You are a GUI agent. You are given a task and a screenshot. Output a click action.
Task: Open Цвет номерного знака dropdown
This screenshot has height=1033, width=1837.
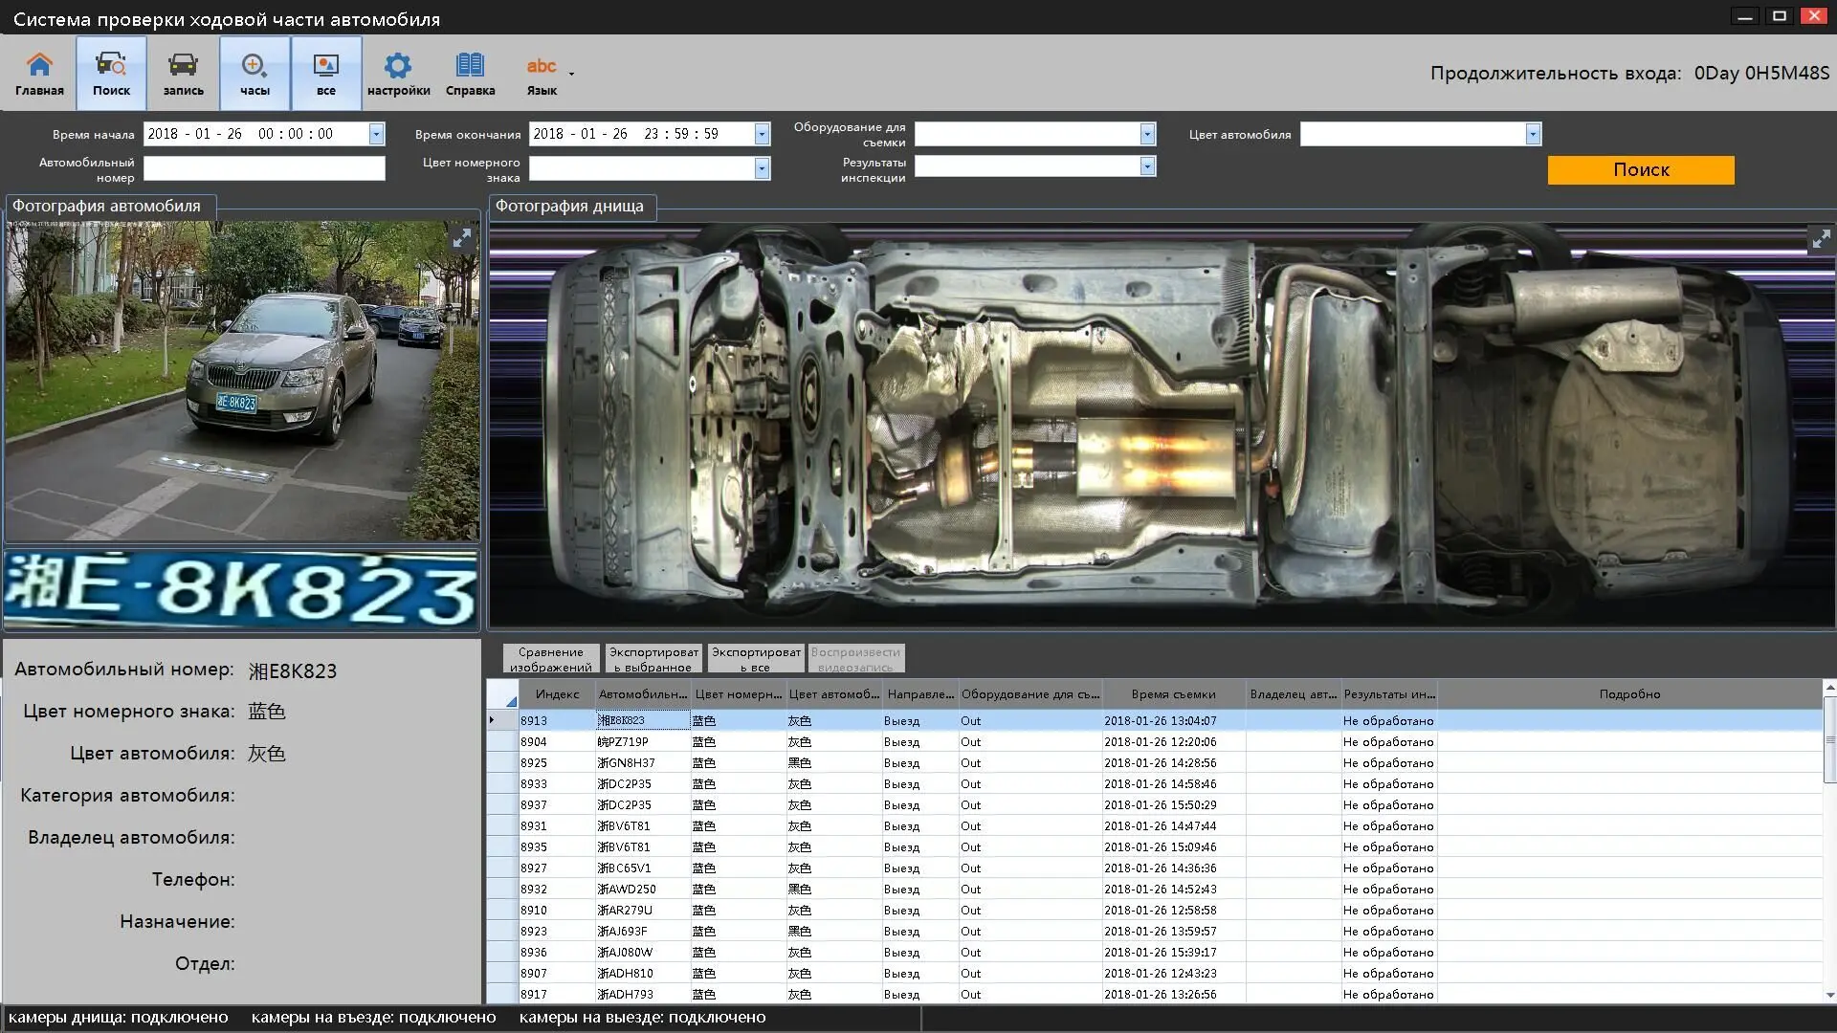pyautogui.click(x=762, y=168)
